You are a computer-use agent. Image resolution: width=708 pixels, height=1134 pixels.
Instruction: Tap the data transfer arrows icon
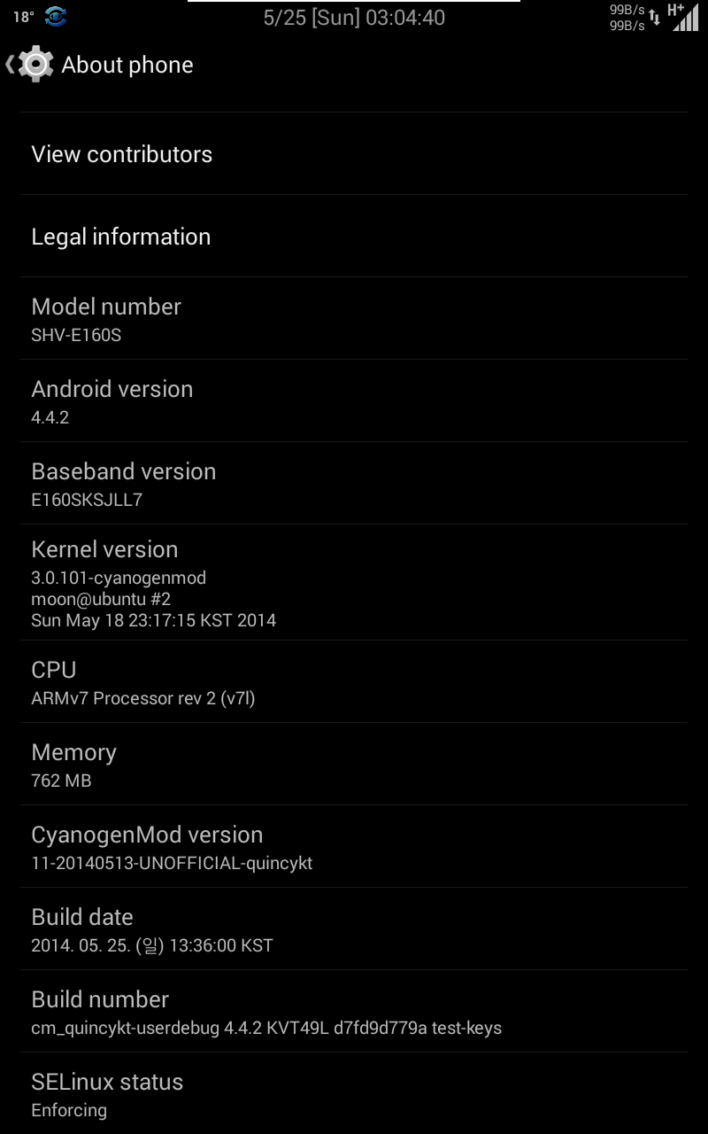pos(655,18)
